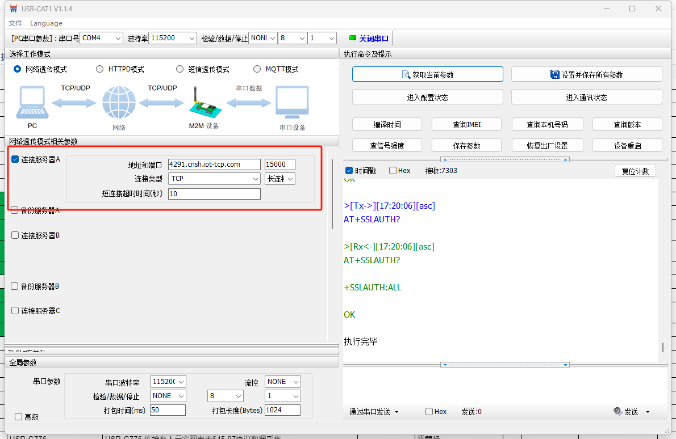Click the serial device monitor icon
This screenshot has height=439, width=676.
pos(292,103)
